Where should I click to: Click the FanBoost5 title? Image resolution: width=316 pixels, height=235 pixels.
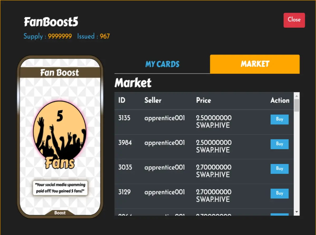coord(51,22)
